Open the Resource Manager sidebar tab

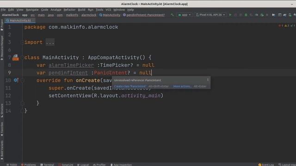coord(2,48)
